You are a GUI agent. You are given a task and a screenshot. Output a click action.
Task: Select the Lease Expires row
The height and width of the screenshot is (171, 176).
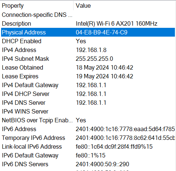88,76
